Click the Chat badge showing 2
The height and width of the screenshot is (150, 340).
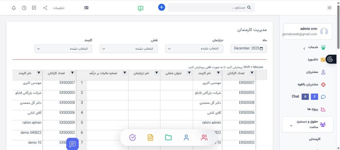click(x=314, y=97)
